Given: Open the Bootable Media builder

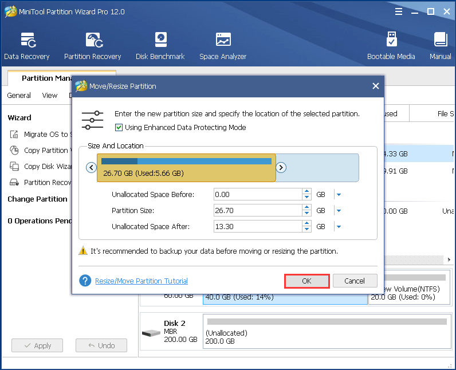Looking at the screenshot, I should (391, 46).
